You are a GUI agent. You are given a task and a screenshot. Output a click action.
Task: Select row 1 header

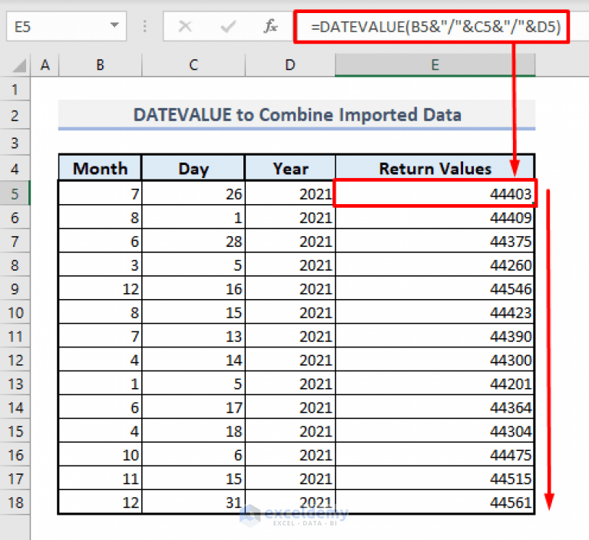(15, 90)
